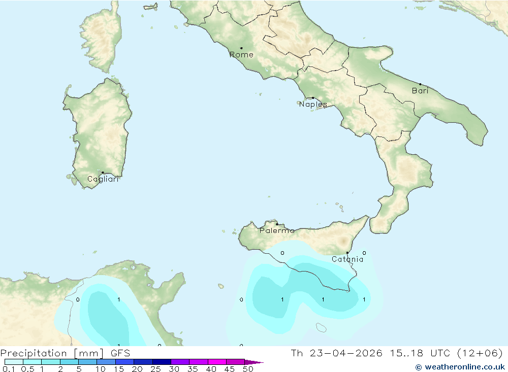Click the GFS model label
508x372 pixels.
click(120, 353)
